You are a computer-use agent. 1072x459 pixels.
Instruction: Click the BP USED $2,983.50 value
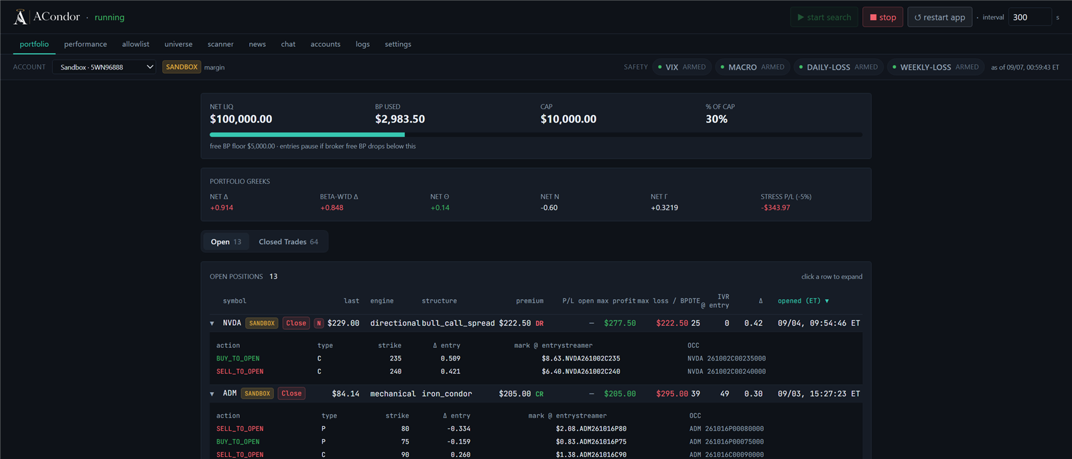click(400, 119)
